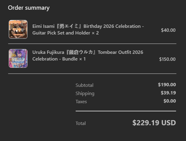Click the × 1 quantity of Tombear bundle
Viewport: 186px width, 141px height.
point(82,59)
